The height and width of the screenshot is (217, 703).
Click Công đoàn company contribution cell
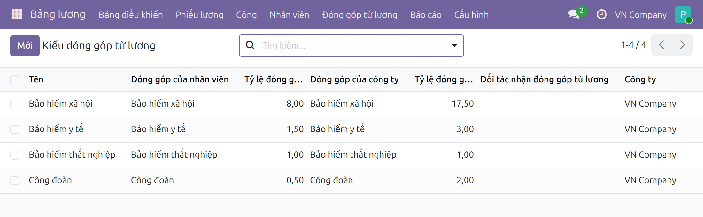(x=331, y=180)
